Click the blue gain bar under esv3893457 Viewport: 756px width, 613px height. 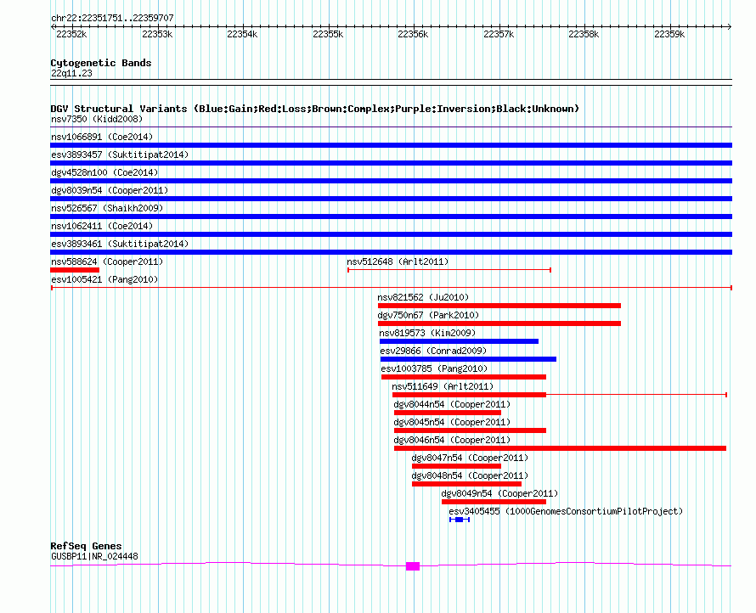tap(391, 163)
